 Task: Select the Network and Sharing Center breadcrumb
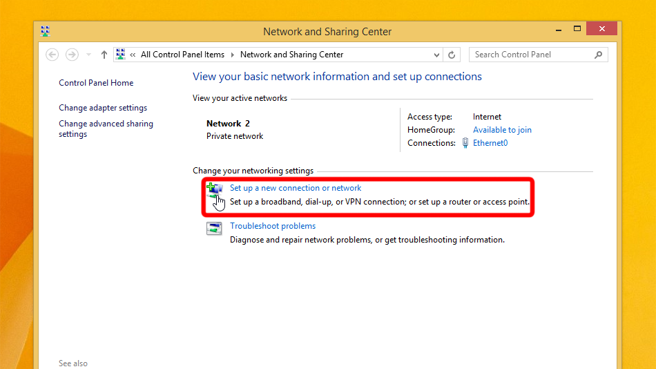[291, 55]
